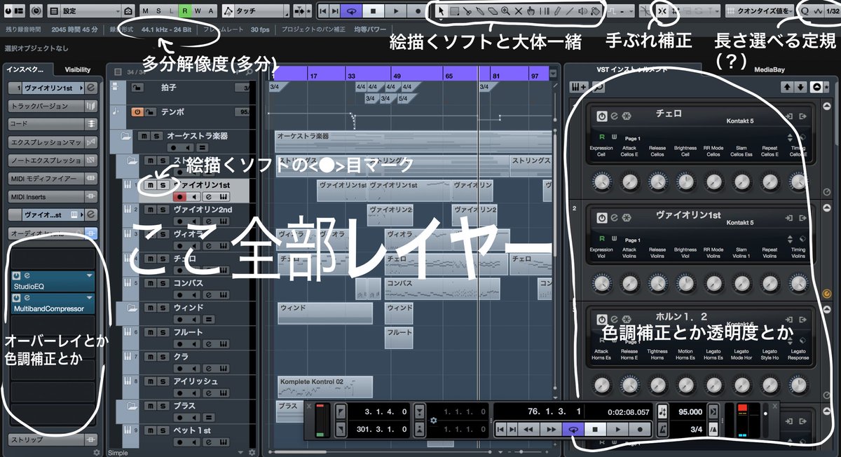
Task: Select the Draw pencil tool
Action: (x=556, y=11)
